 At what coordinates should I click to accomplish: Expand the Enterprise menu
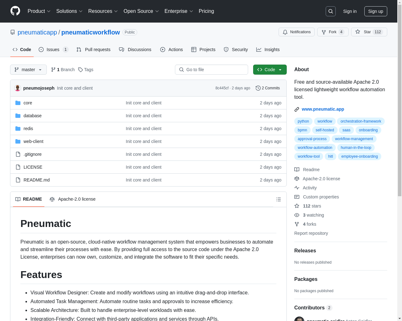(x=179, y=11)
